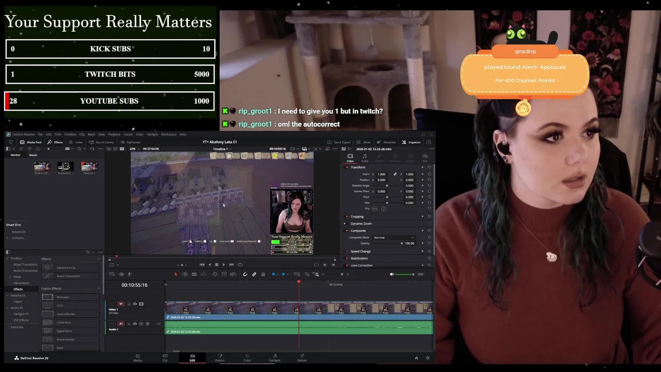Viewport: 661px width, 372px height.
Task: Switch to the Fusion page
Action: click(x=219, y=358)
